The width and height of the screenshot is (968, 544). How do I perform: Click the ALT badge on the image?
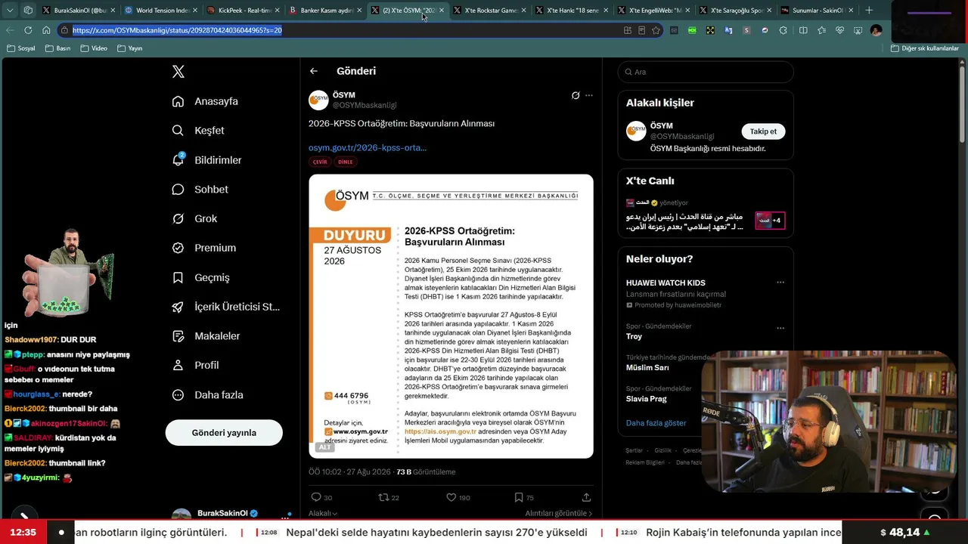click(325, 447)
